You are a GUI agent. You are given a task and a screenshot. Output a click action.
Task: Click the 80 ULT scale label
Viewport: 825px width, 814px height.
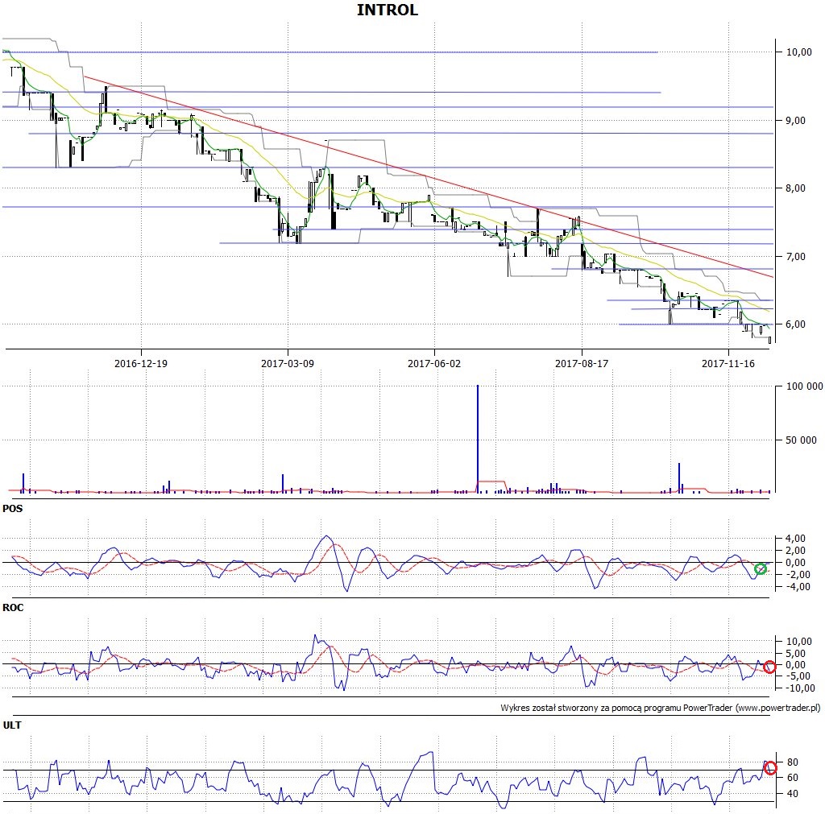click(793, 762)
